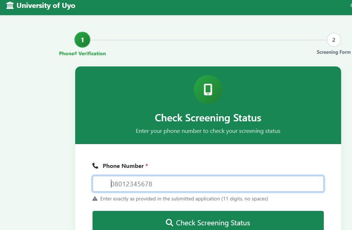
Task: Click the magnifying glass icon in the green button
Action: pyautogui.click(x=169, y=223)
